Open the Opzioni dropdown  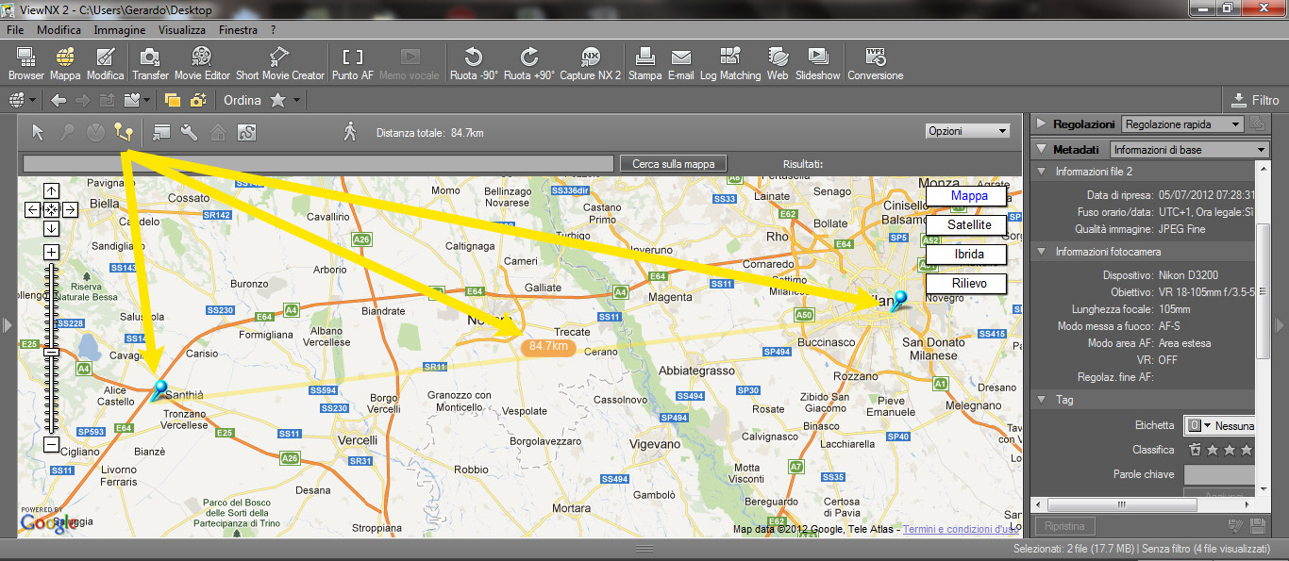(x=968, y=131)
